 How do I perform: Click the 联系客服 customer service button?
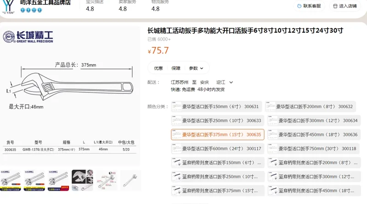click(x=309, y=6)
